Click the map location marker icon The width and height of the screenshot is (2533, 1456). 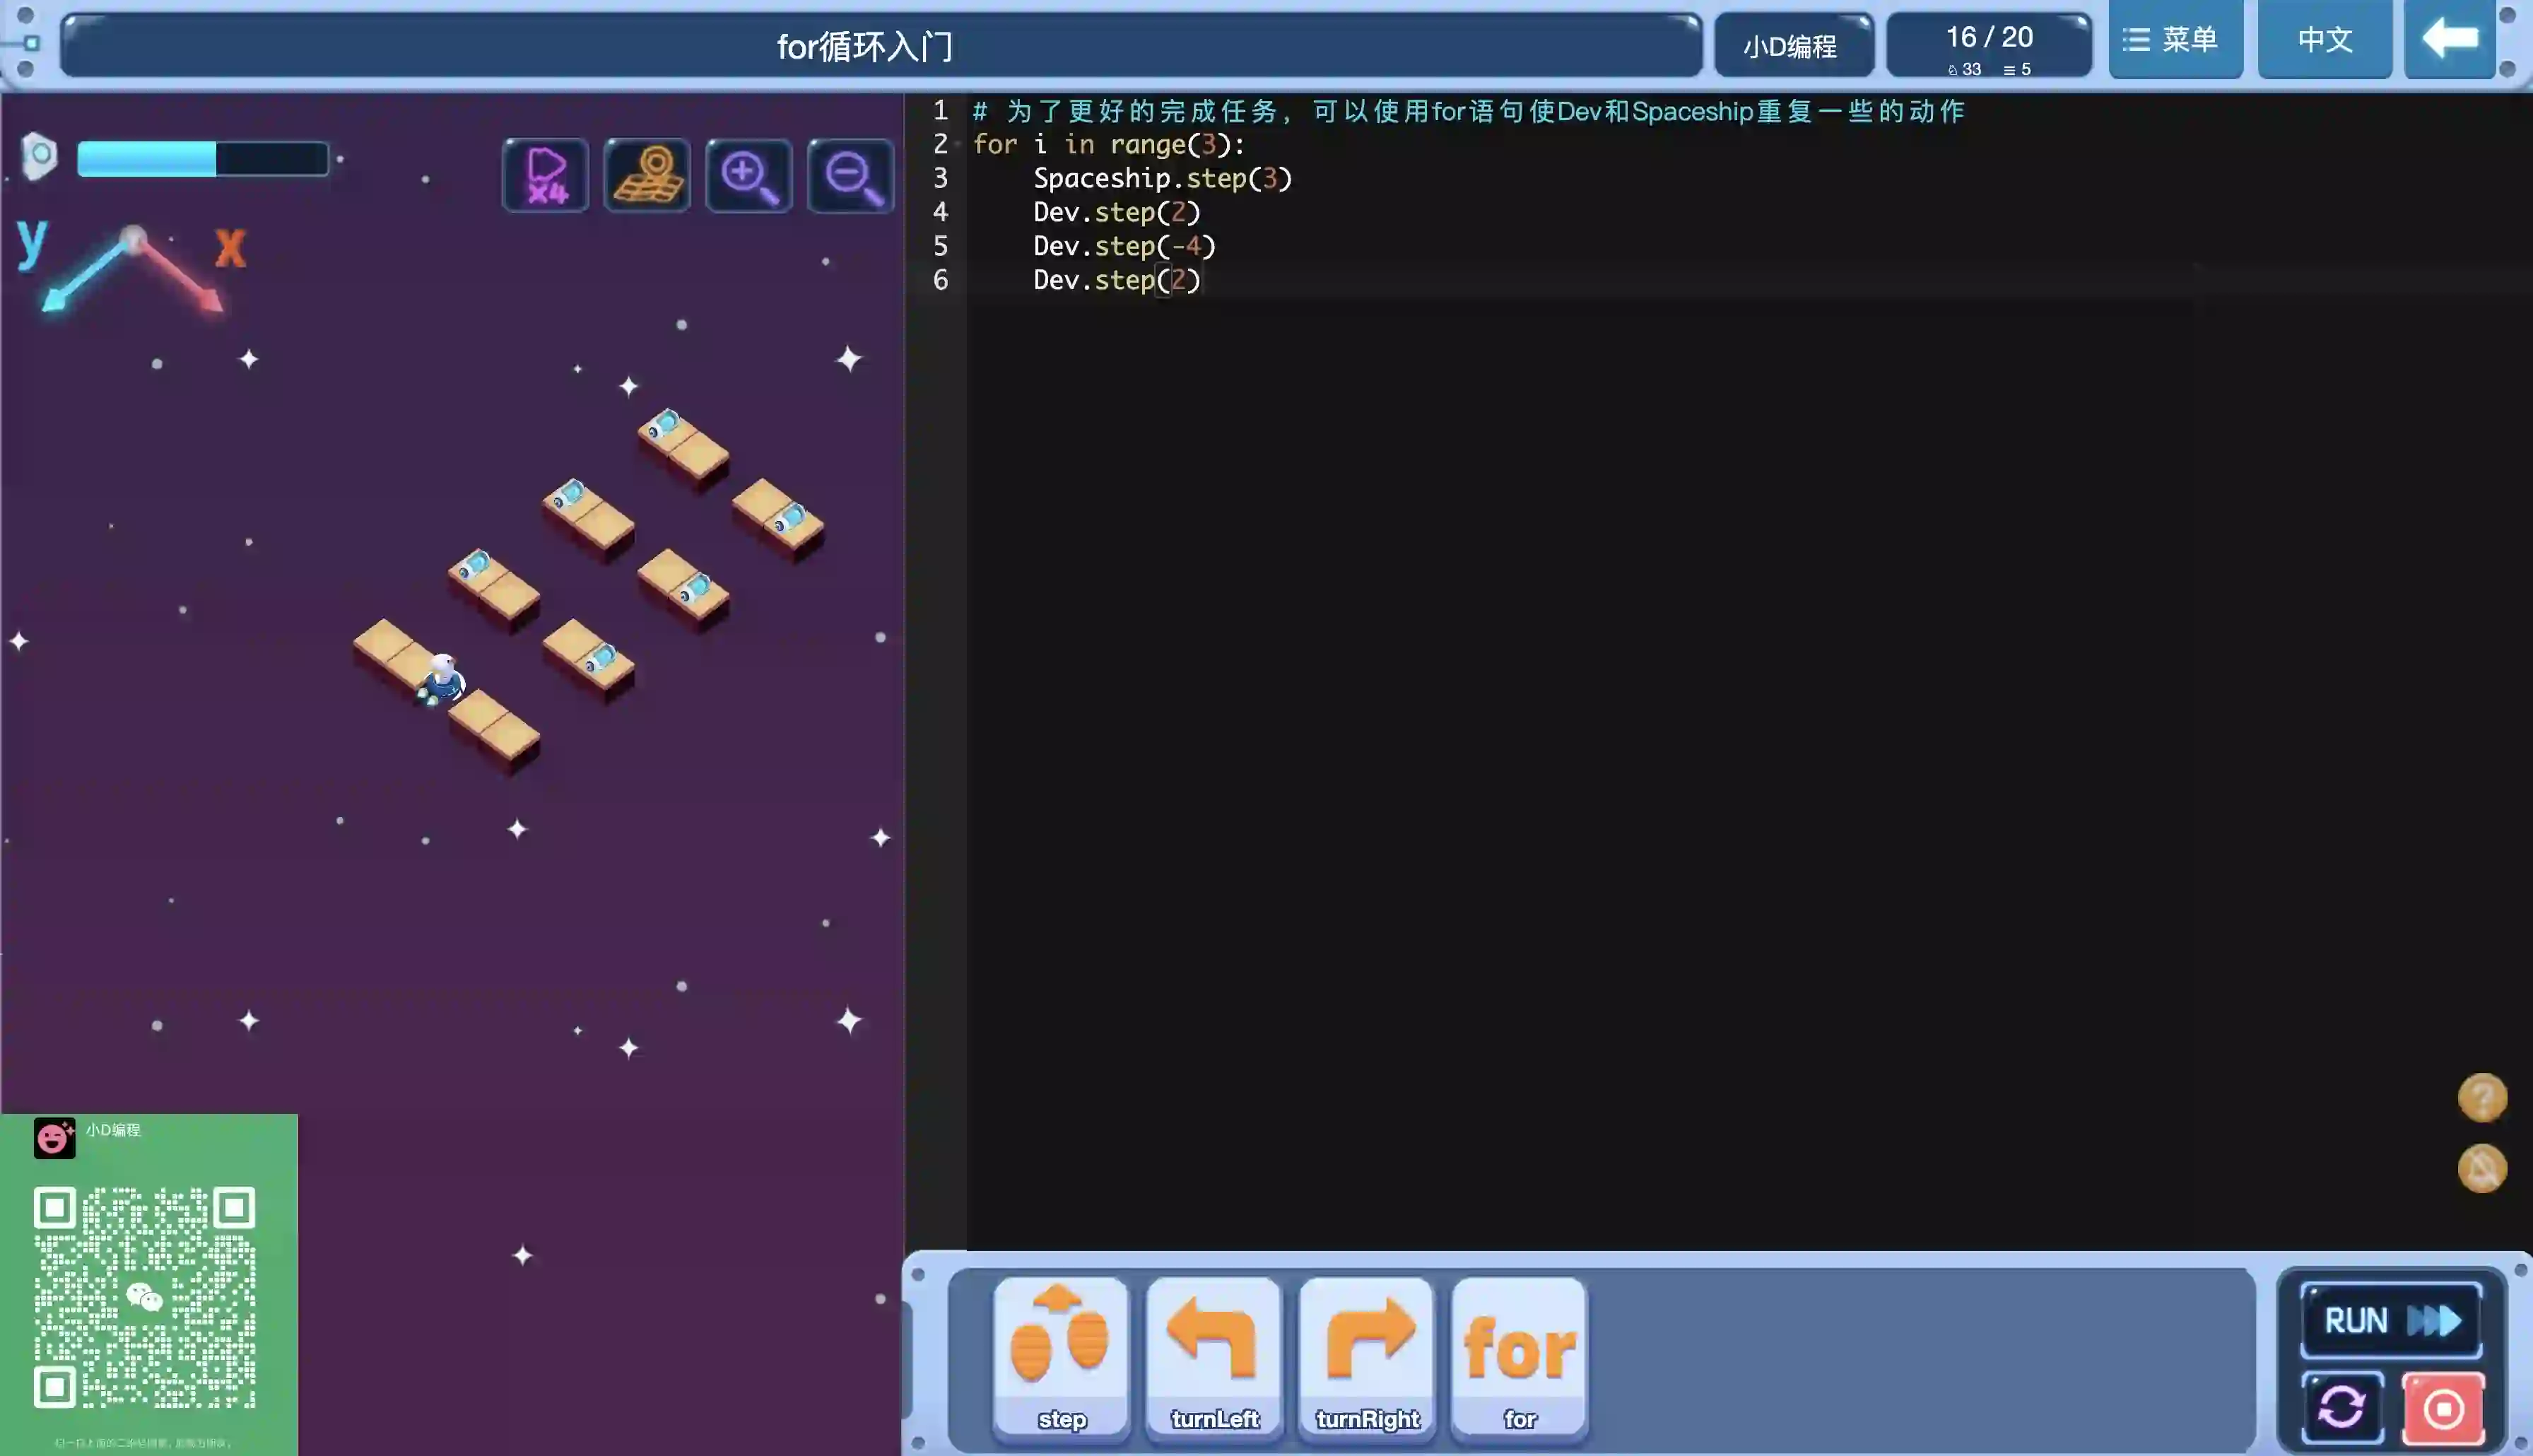point(647,175)
